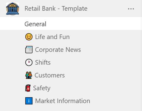Click the blank area below Market Information
Screen dimensions: 142x111
coord(71,109)
